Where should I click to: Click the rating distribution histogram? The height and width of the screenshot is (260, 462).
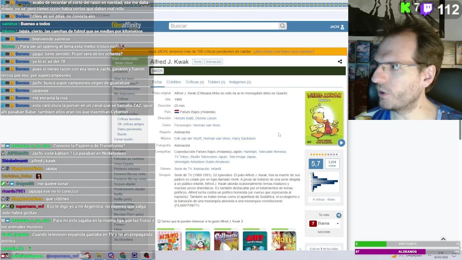pos(324,182)
